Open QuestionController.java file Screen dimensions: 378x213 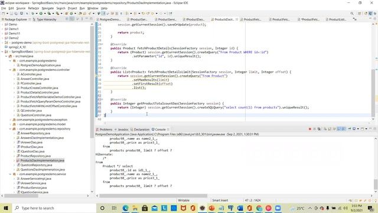pyautogui.click(x=34, y=115)
